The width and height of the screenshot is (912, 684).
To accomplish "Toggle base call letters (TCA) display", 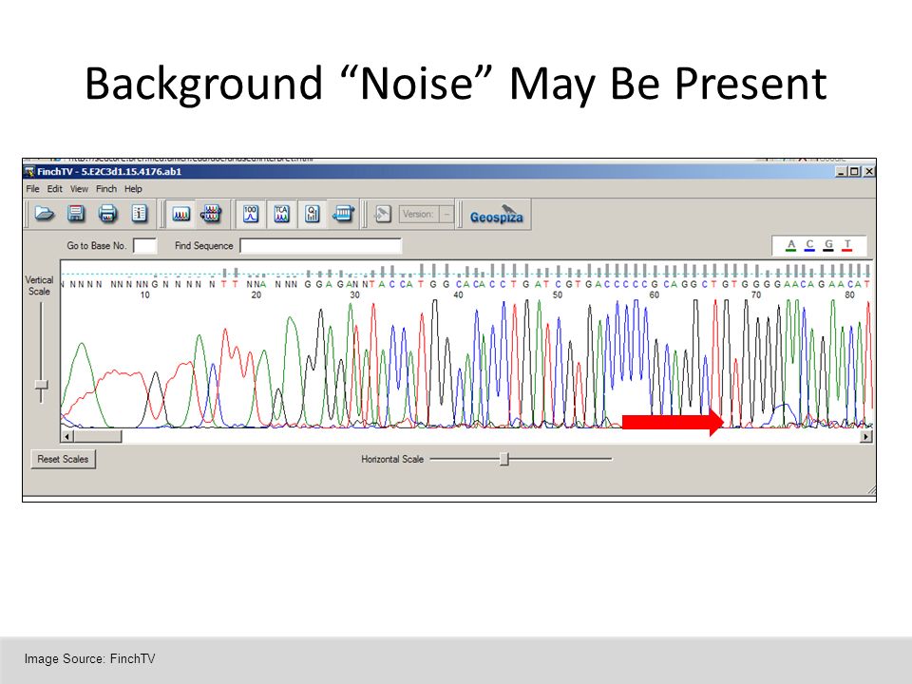I will click(x=281, y=214).
